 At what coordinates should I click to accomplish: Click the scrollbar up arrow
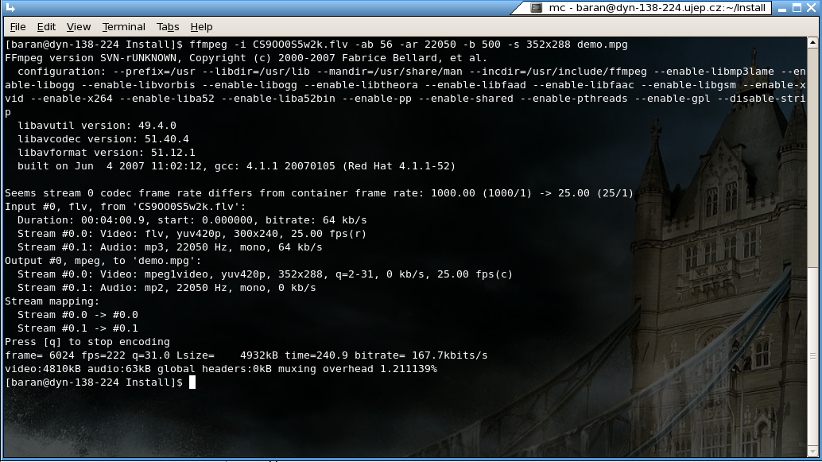pos(812,43)
